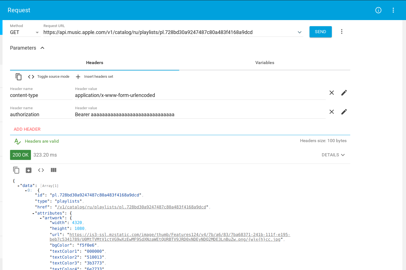
Task: Click the info icon in the header
Action: 378,10
